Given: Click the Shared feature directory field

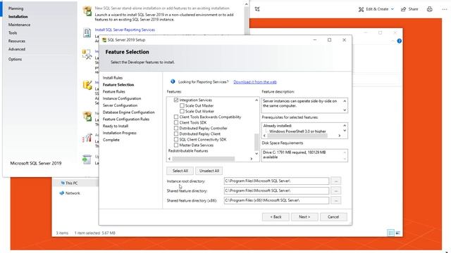Looking at the screenshot, I should coord(276,190).
